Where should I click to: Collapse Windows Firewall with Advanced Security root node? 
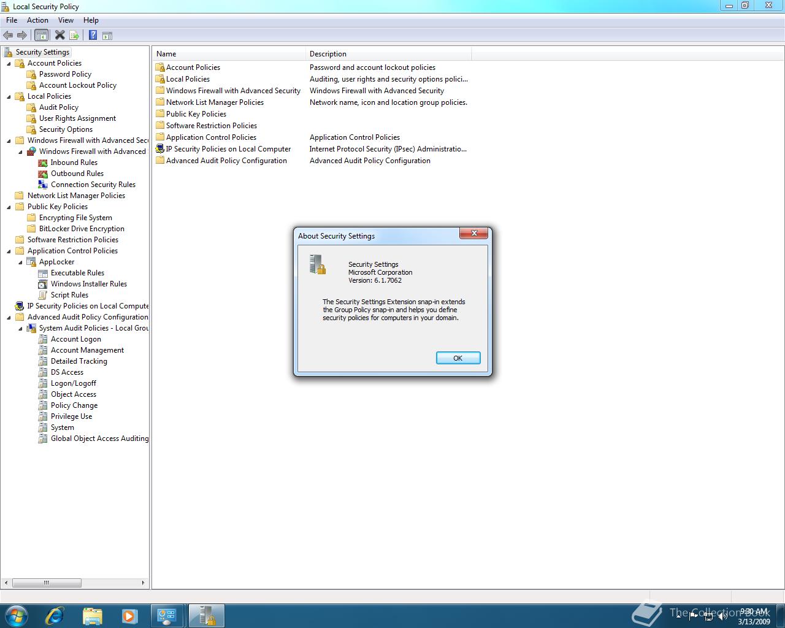click(9, 140)
